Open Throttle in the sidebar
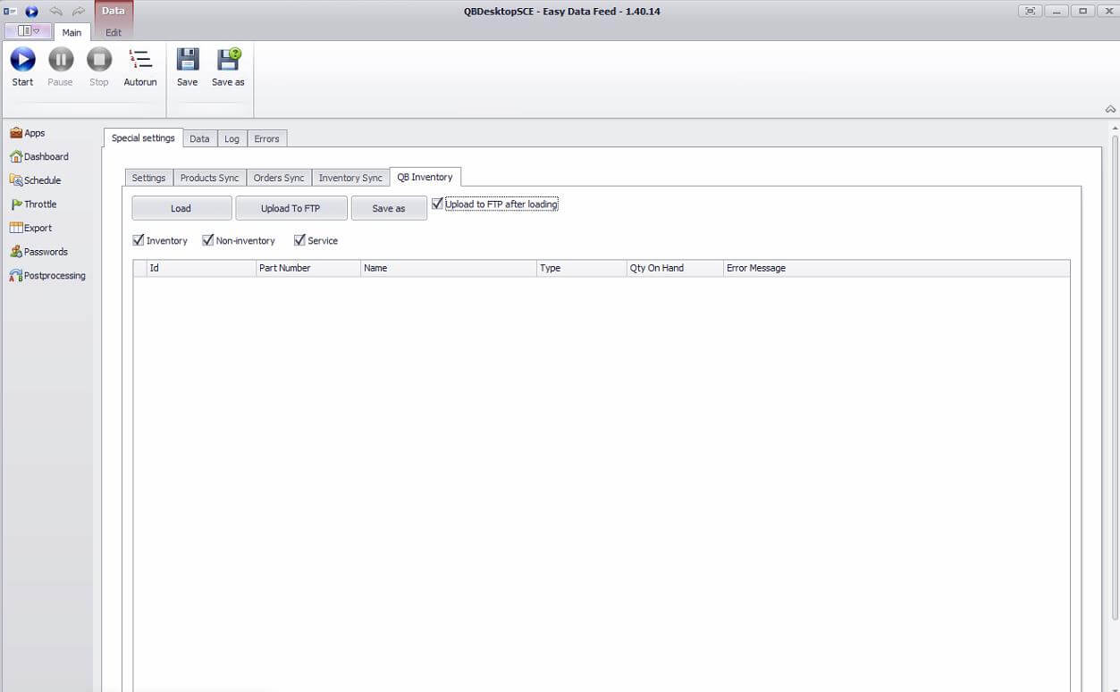This screenshot has width=1120, height=692. (34, 204)
